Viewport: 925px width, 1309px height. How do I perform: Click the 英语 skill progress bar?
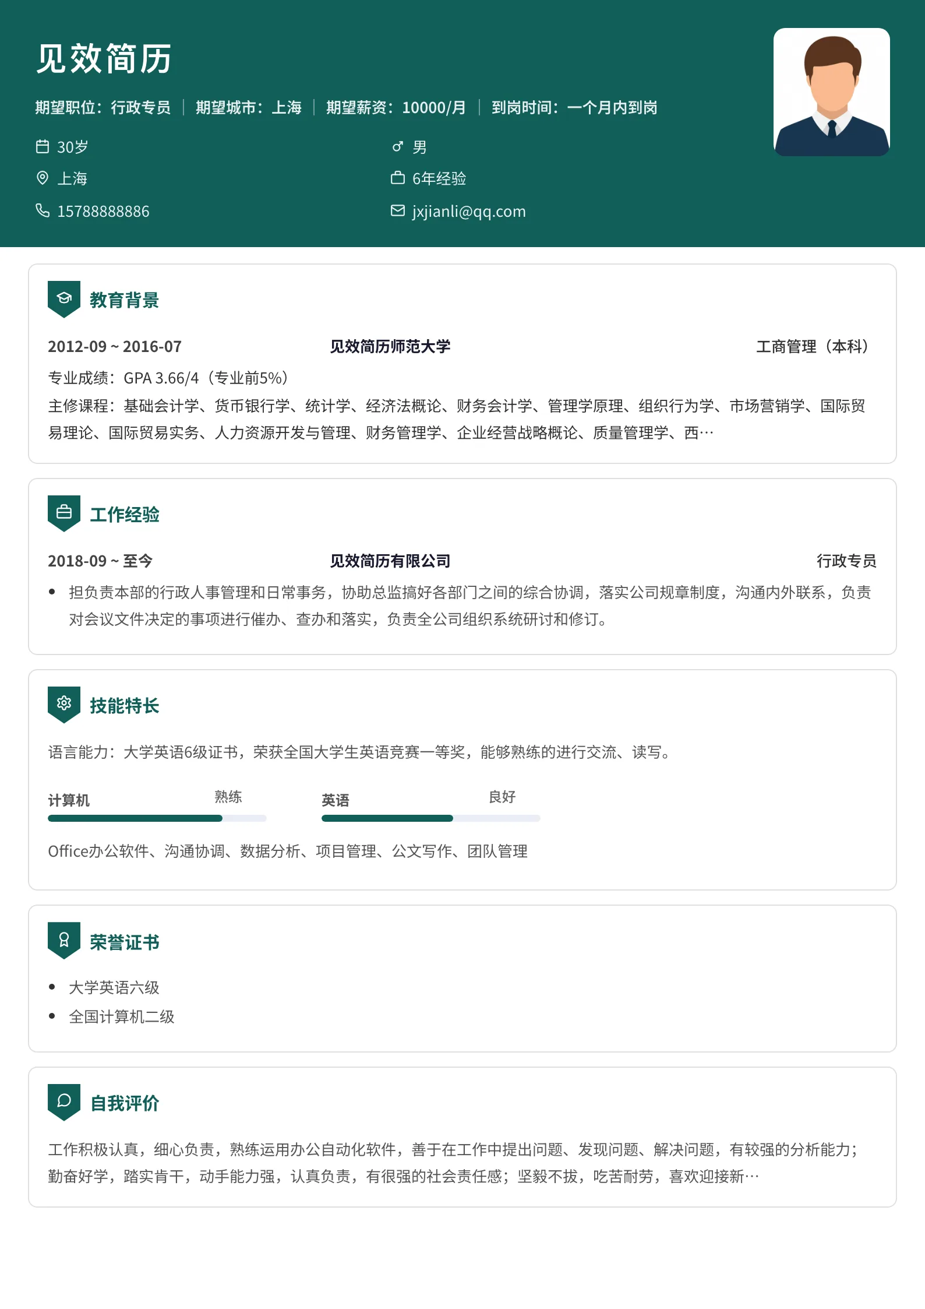(431, 818)
